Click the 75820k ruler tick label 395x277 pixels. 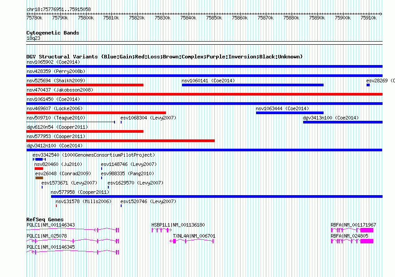point(137,18)
